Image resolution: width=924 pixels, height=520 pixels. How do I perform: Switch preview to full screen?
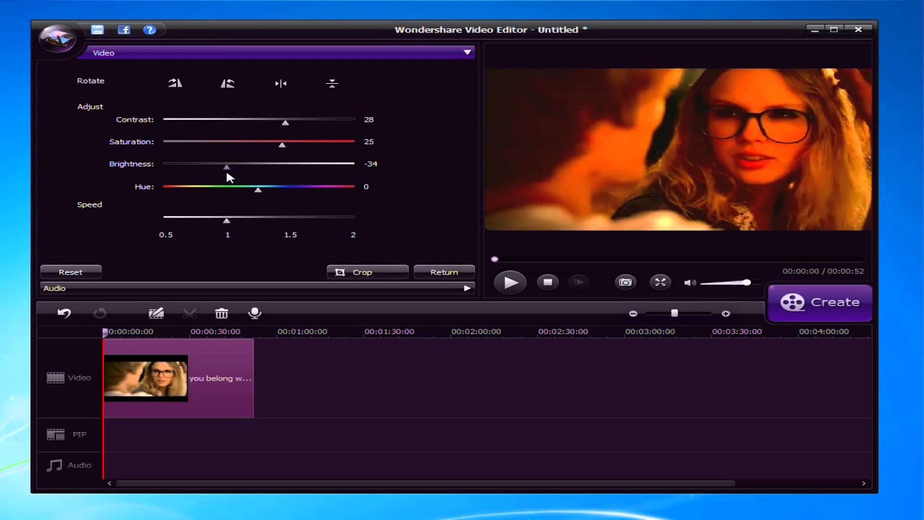pos(660,282)
